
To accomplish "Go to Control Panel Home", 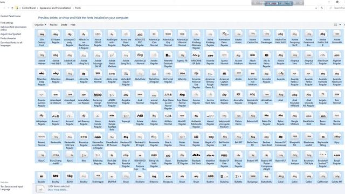I will [11, 16].
